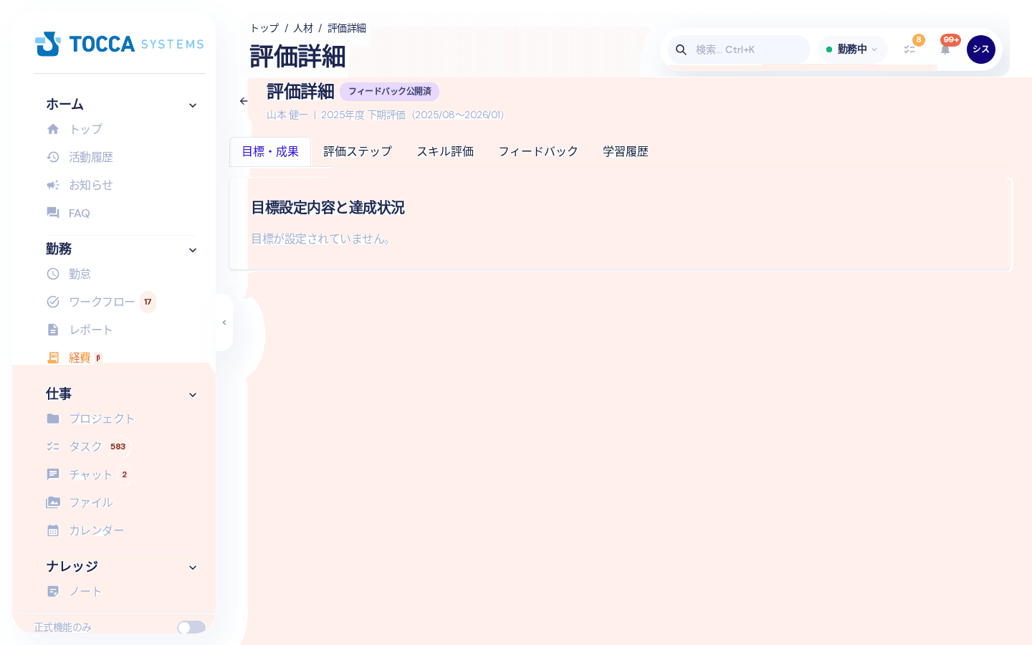Viewport: 1032px width, 645px height.
Task: Open お知らせ megaphone icon
Action: pos(53,185)
